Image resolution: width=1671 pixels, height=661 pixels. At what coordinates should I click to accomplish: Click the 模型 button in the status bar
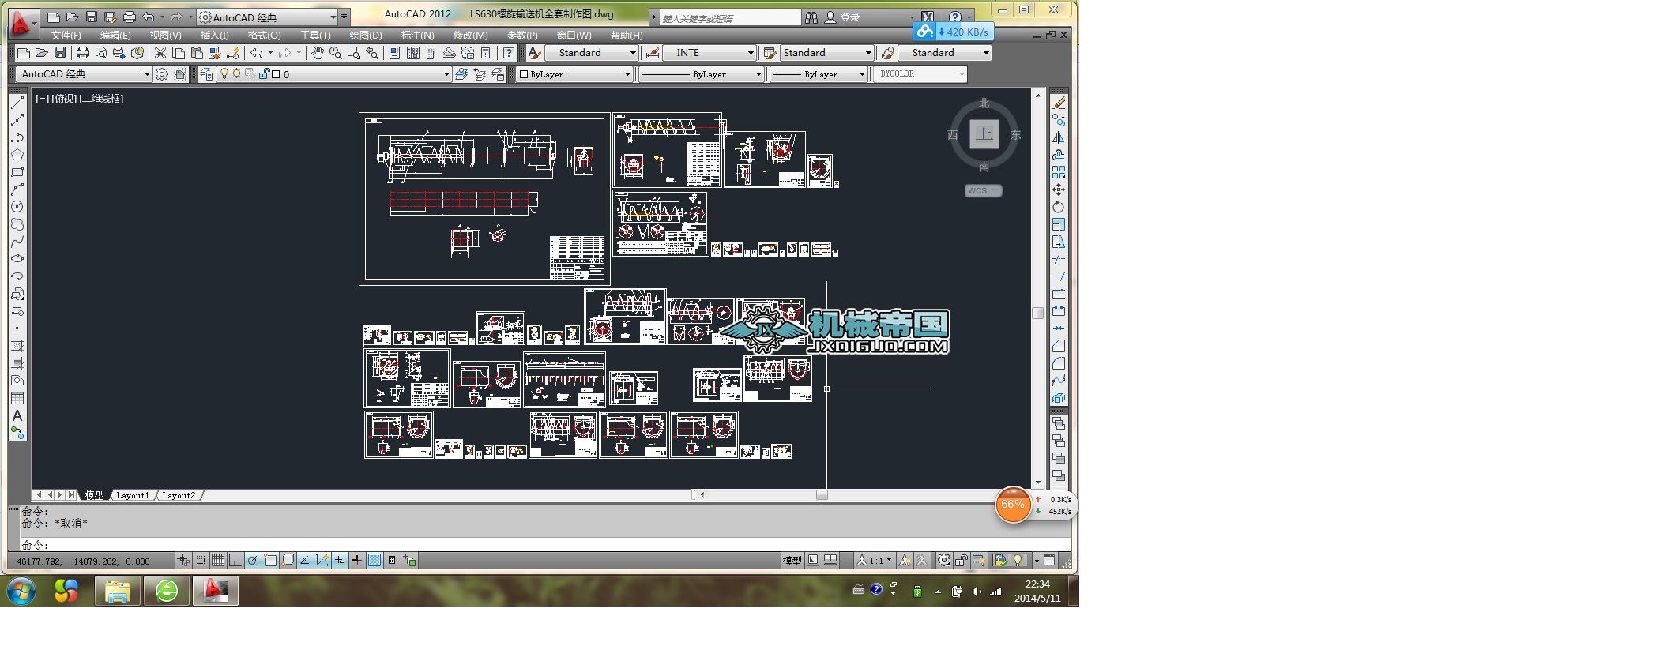point(792,561)
